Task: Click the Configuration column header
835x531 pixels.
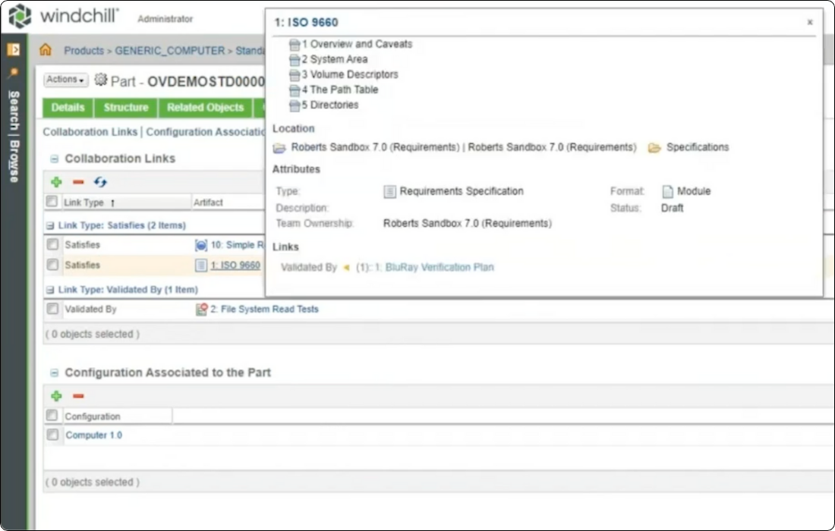Action: click(x=93, y=416)
